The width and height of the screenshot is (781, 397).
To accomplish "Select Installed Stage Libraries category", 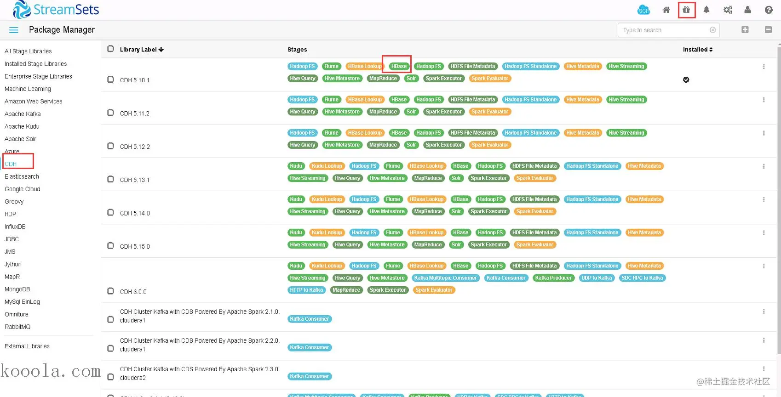I will 35,64.
